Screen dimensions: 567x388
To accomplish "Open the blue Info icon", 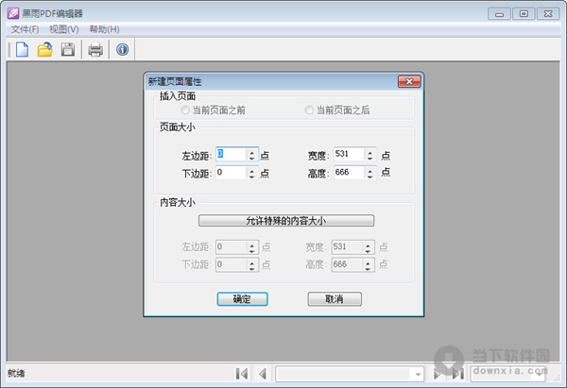I will [122, 49].
